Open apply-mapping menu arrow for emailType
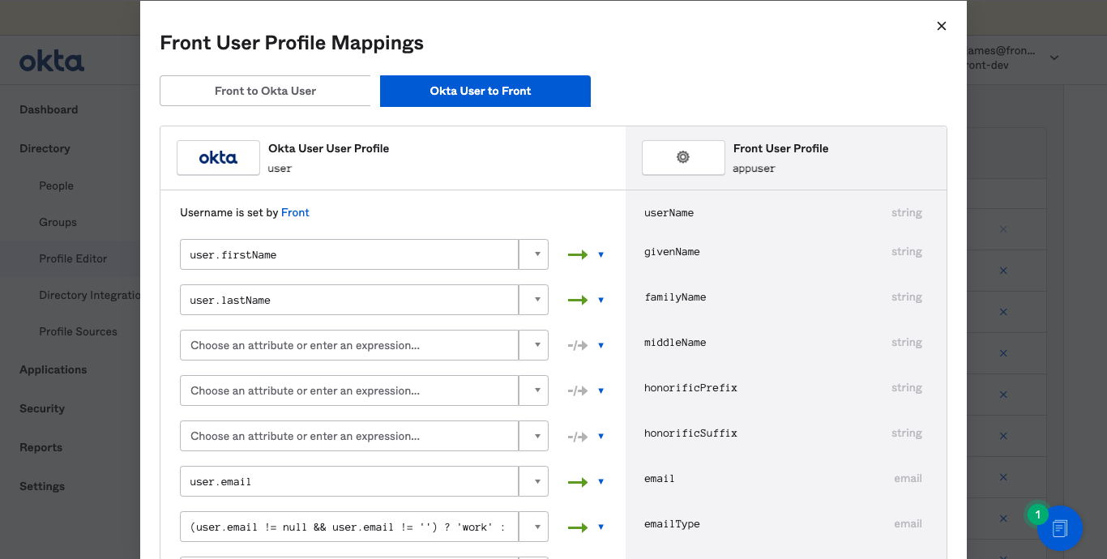 tap(601, 527)
